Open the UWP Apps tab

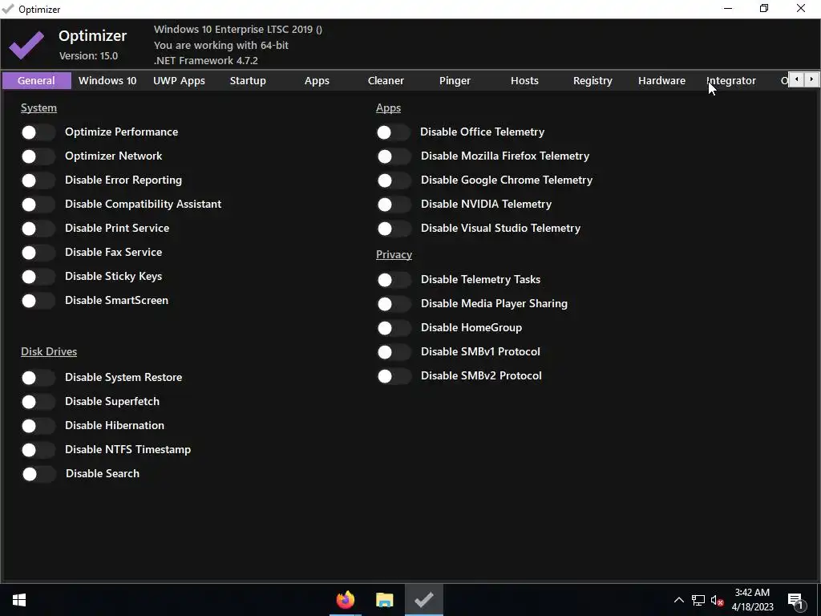click(x=179, y=81)
